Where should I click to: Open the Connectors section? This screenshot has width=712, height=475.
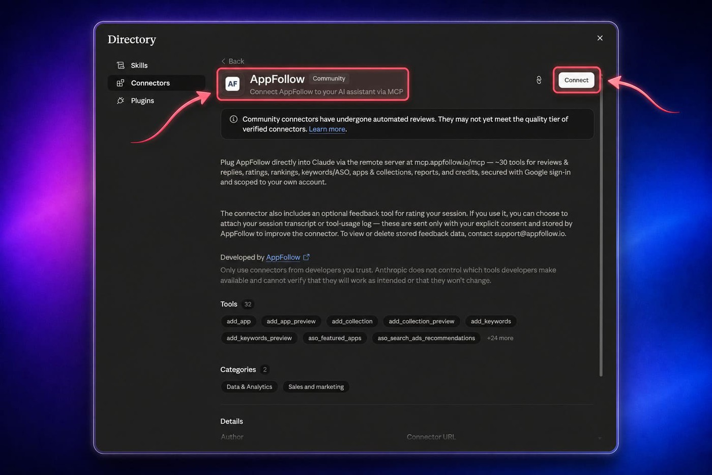(x=157, y=83)
